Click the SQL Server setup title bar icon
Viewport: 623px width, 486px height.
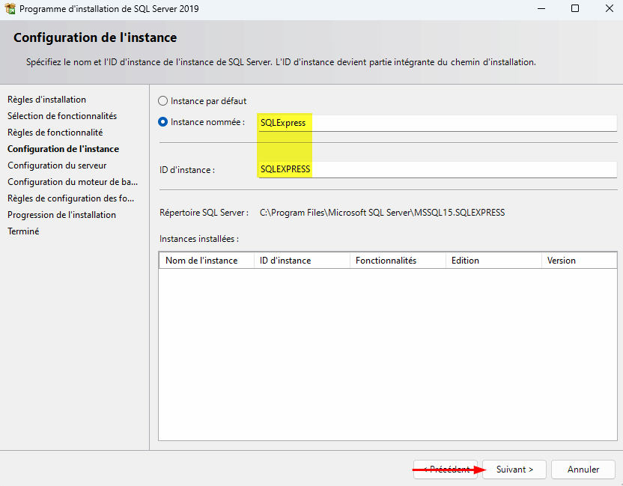(x=10, y=9)
